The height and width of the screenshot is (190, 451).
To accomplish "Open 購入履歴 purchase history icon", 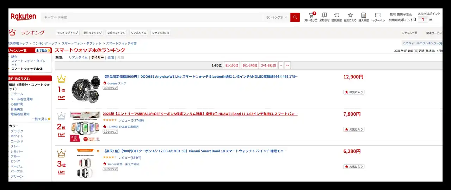I will point(364,15).
